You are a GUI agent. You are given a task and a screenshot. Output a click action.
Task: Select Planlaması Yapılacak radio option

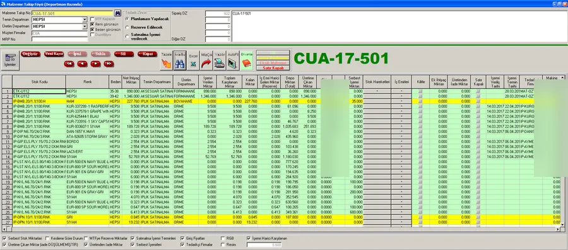click(127, 18)
